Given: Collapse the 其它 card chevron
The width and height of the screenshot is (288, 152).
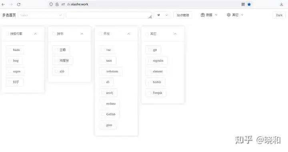Looking at the screenshot, I should click(x=175, y=34).
